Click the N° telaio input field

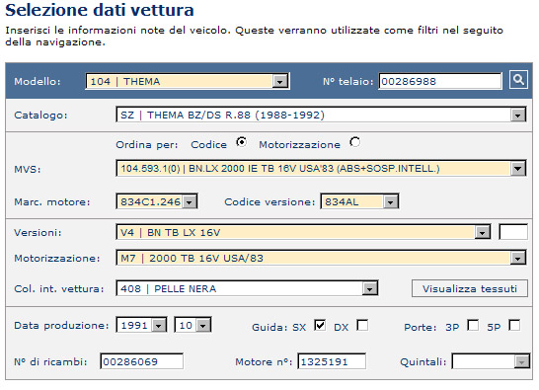(x=440, y=82)
